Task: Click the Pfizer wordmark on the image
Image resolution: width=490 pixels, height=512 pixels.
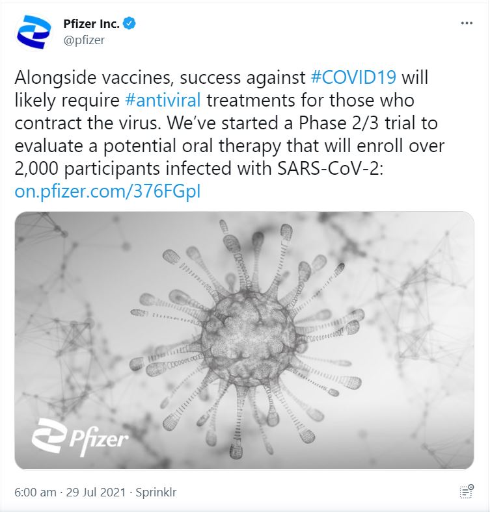Action: coord(98,437)
